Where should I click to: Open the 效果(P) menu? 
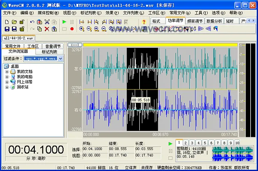[112, 13]
